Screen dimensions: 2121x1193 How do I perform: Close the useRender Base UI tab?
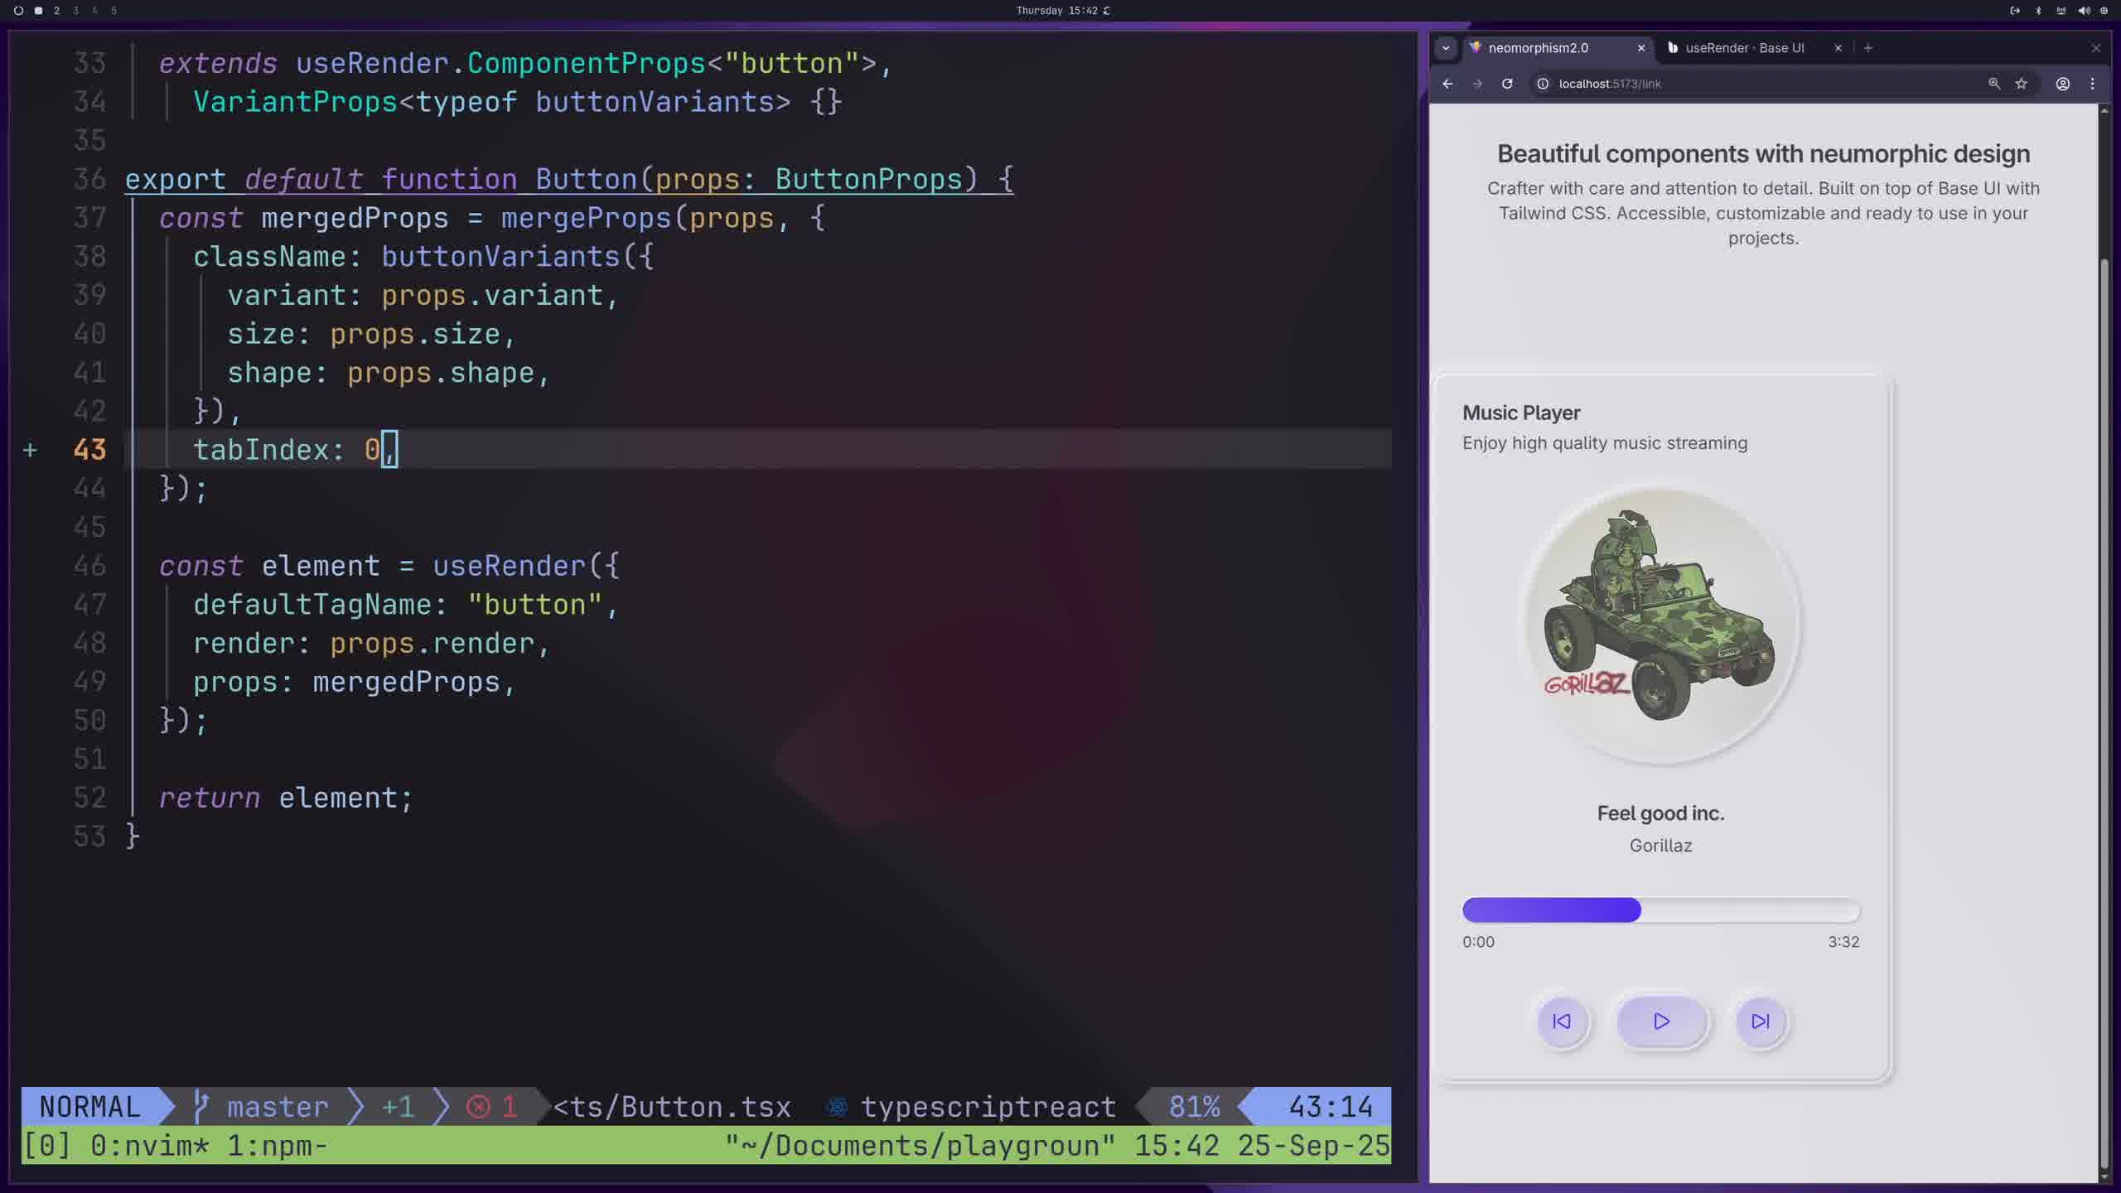(x=1838, y=48)
